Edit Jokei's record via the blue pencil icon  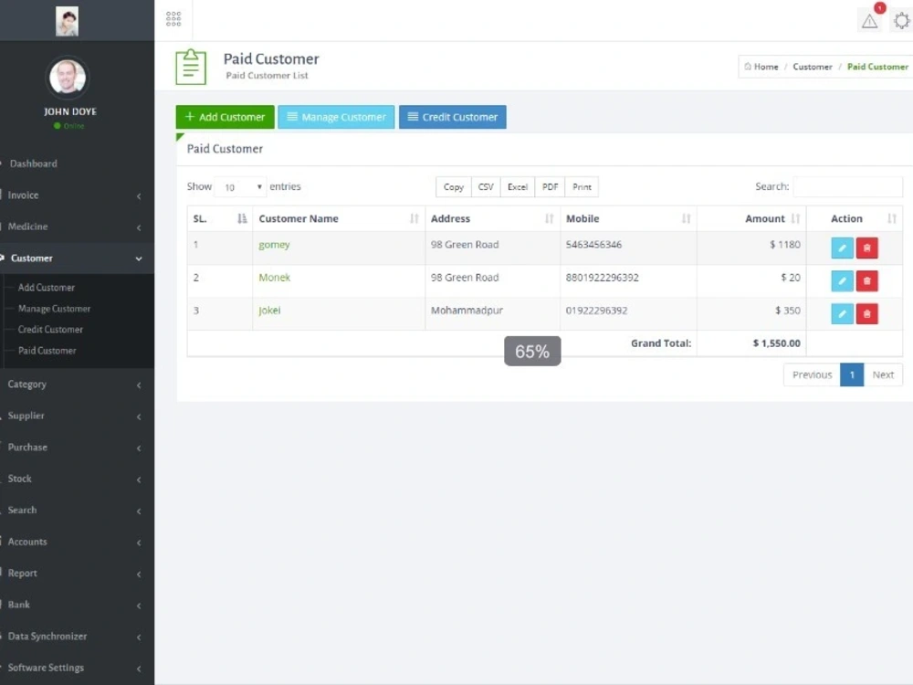(841, 313)
